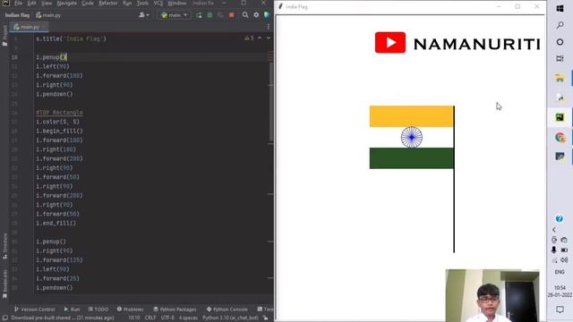Click the debug bug icon

coord(210,15)
